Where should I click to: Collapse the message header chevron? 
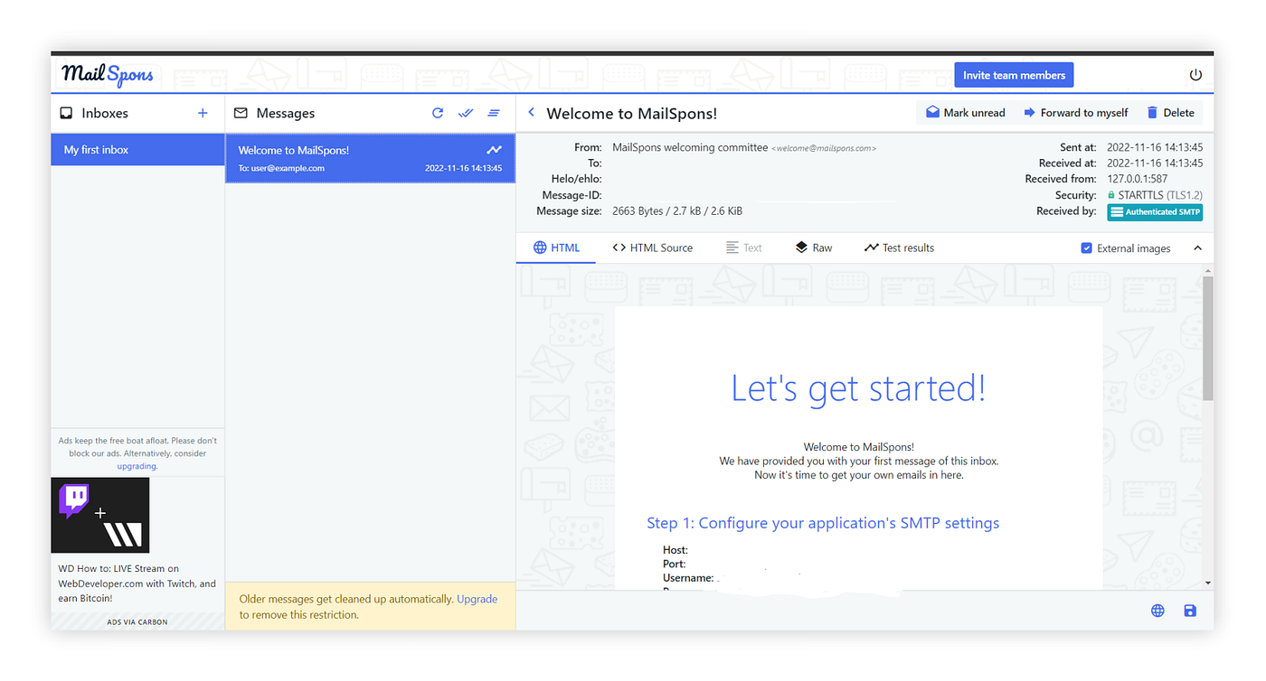pyautogui.click(x=1198, y=247)
